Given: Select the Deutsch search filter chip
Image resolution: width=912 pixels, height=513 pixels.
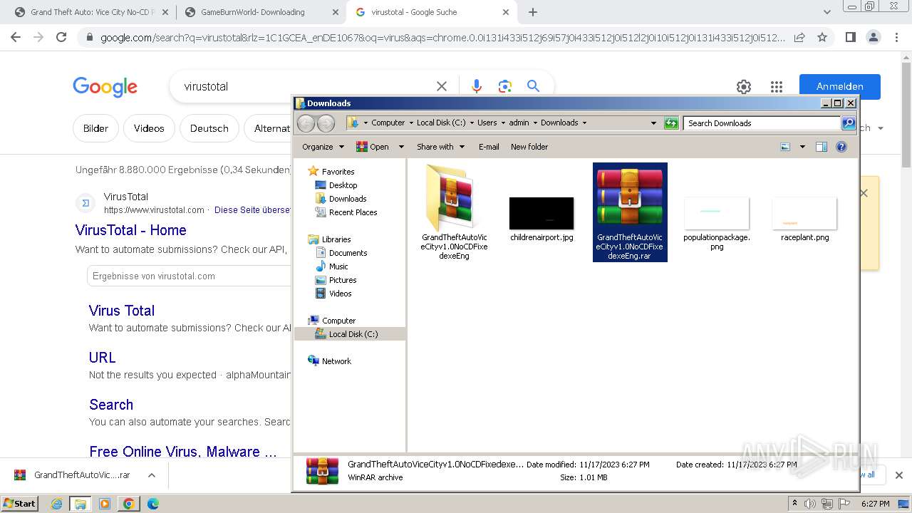Looking at the screenshot, I should coord(209,128).
